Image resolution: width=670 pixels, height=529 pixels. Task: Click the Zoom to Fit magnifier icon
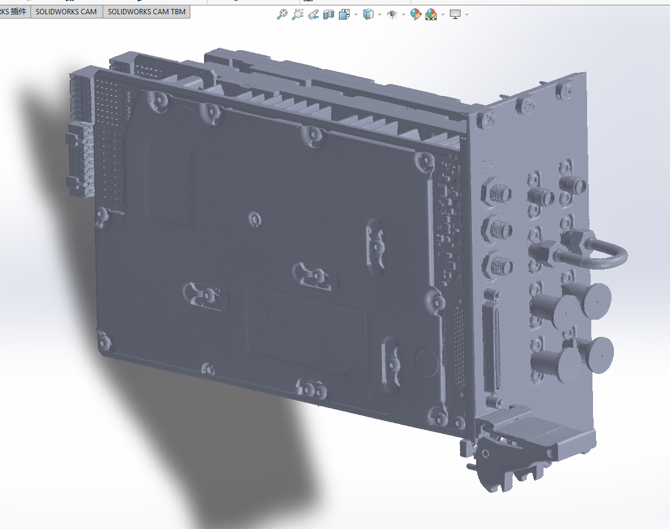point(282,14)
